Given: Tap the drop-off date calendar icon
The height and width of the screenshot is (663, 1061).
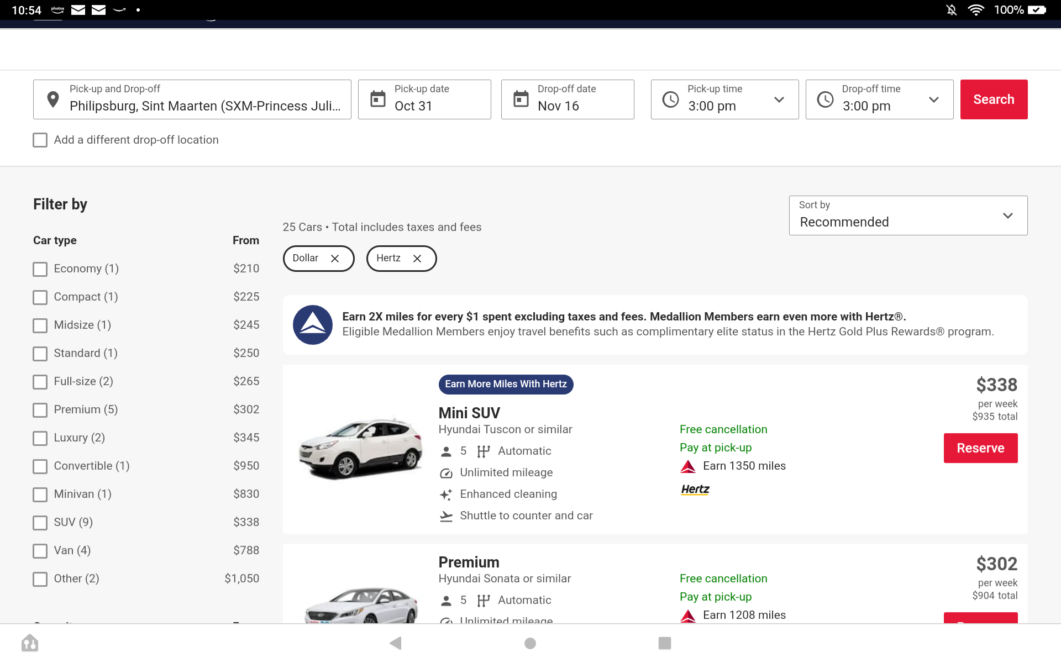Looking at the screenshot, I should click(521, 99).
